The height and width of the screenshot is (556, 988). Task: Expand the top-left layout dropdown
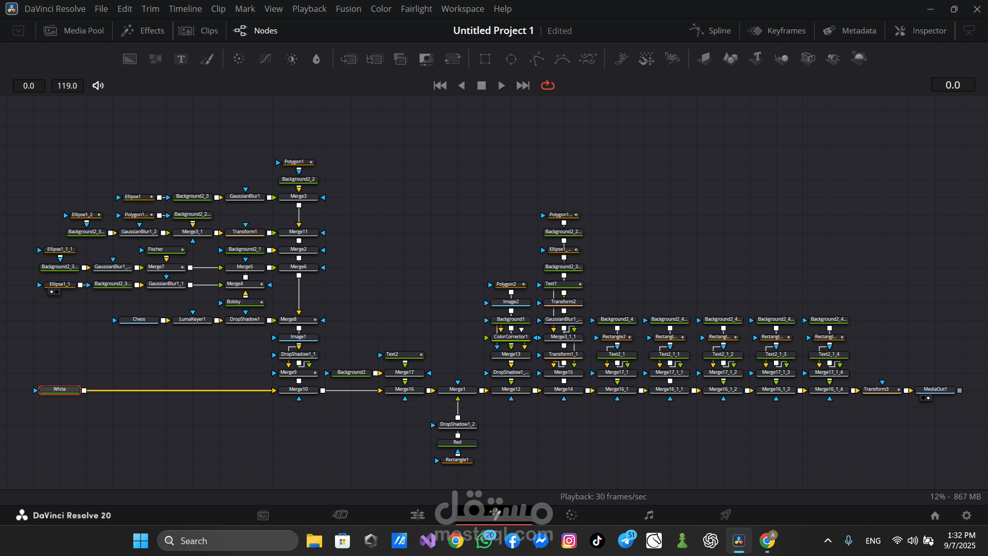pos(19,31)
